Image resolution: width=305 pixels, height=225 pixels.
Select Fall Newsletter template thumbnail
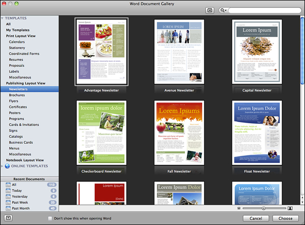click(x=179, y=133)
